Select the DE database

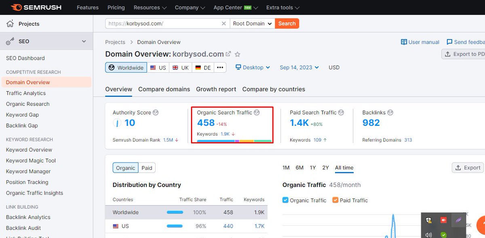(203, 67)
